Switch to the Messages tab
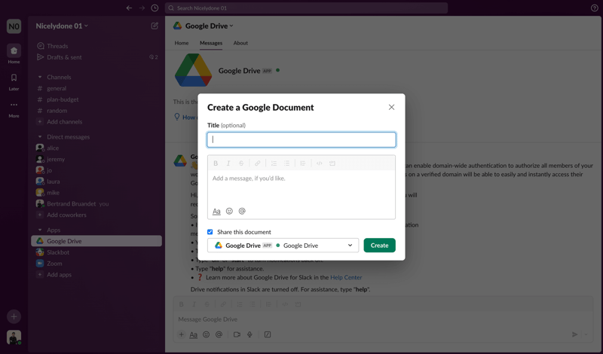This screenshot has height=354, width=603. 211,43
